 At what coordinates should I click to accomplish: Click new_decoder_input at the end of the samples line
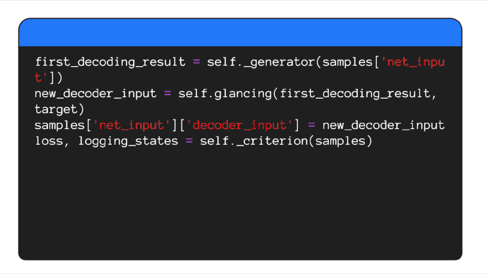point(383,125)
